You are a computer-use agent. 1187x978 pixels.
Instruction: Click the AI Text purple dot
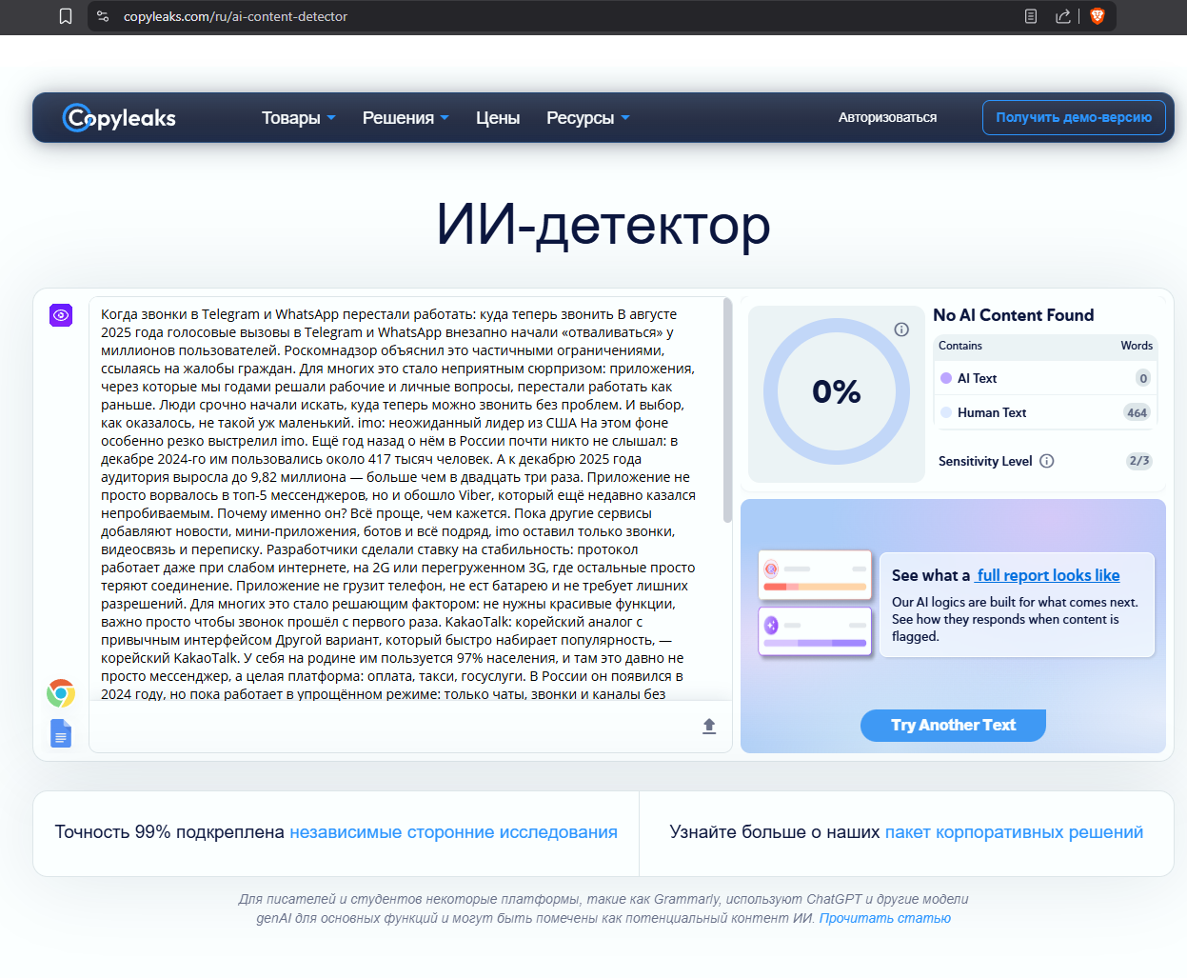(946, 378)
